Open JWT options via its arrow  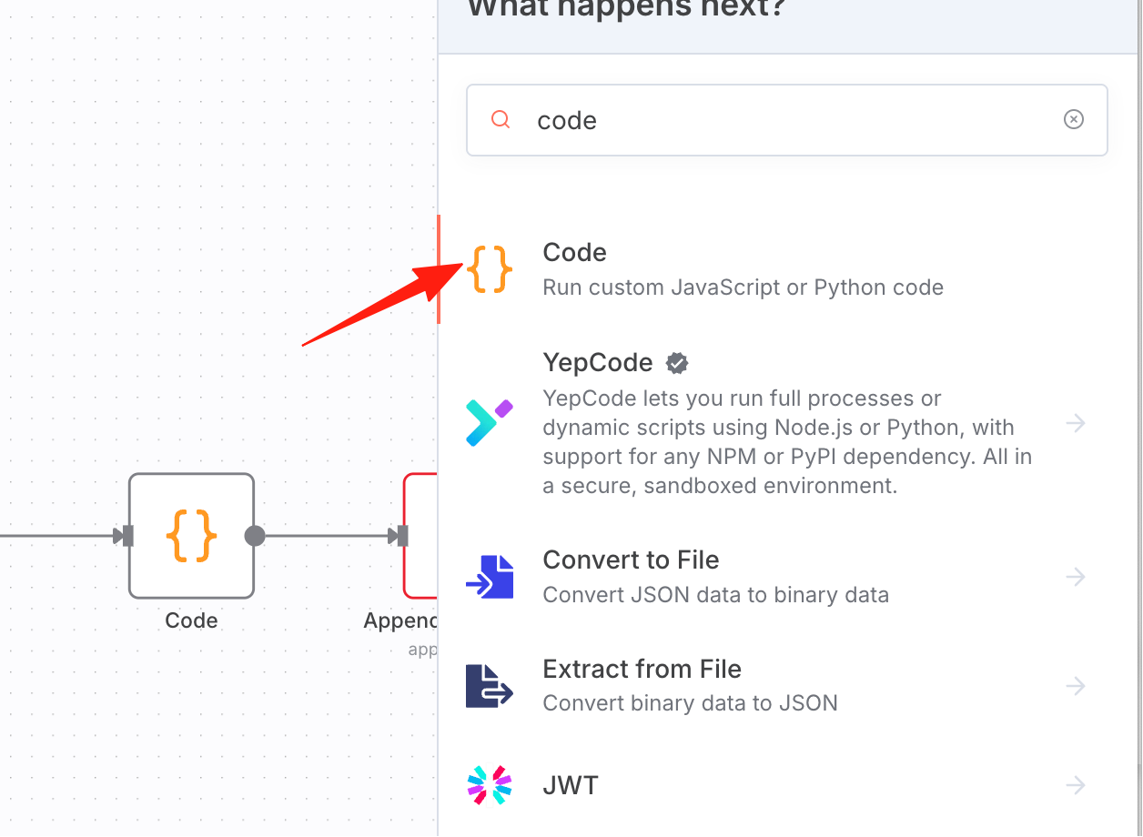[x=1076, y=784]
